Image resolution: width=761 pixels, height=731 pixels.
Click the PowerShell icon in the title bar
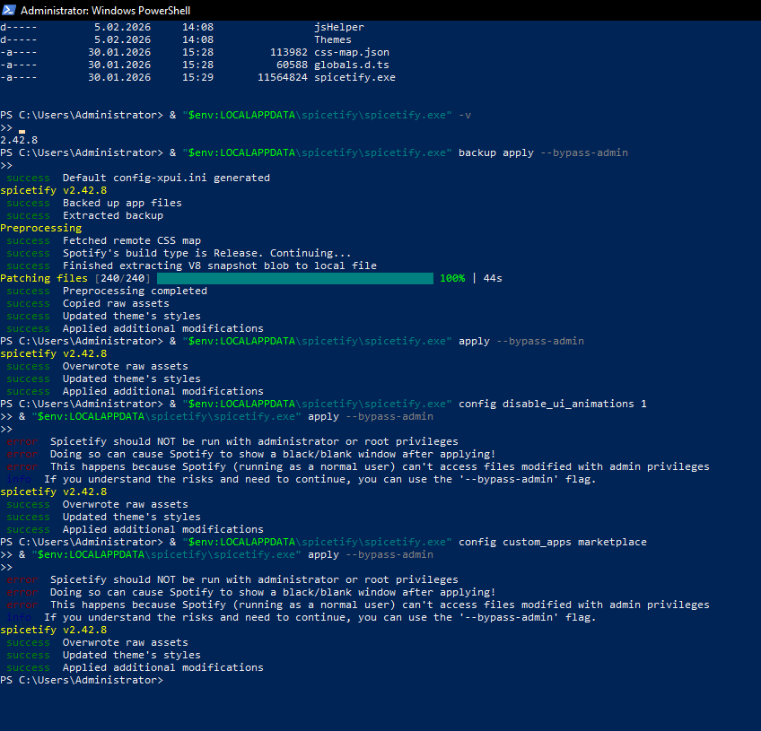(x=9, y=10)
